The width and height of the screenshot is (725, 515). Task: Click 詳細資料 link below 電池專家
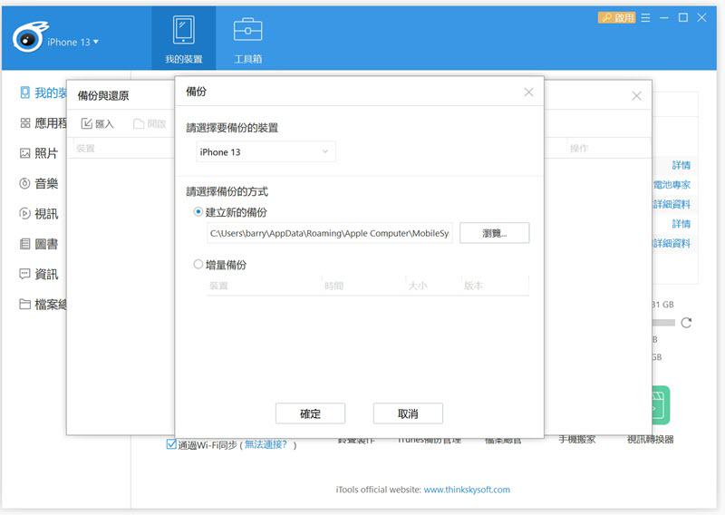click(x=672, y=204)
